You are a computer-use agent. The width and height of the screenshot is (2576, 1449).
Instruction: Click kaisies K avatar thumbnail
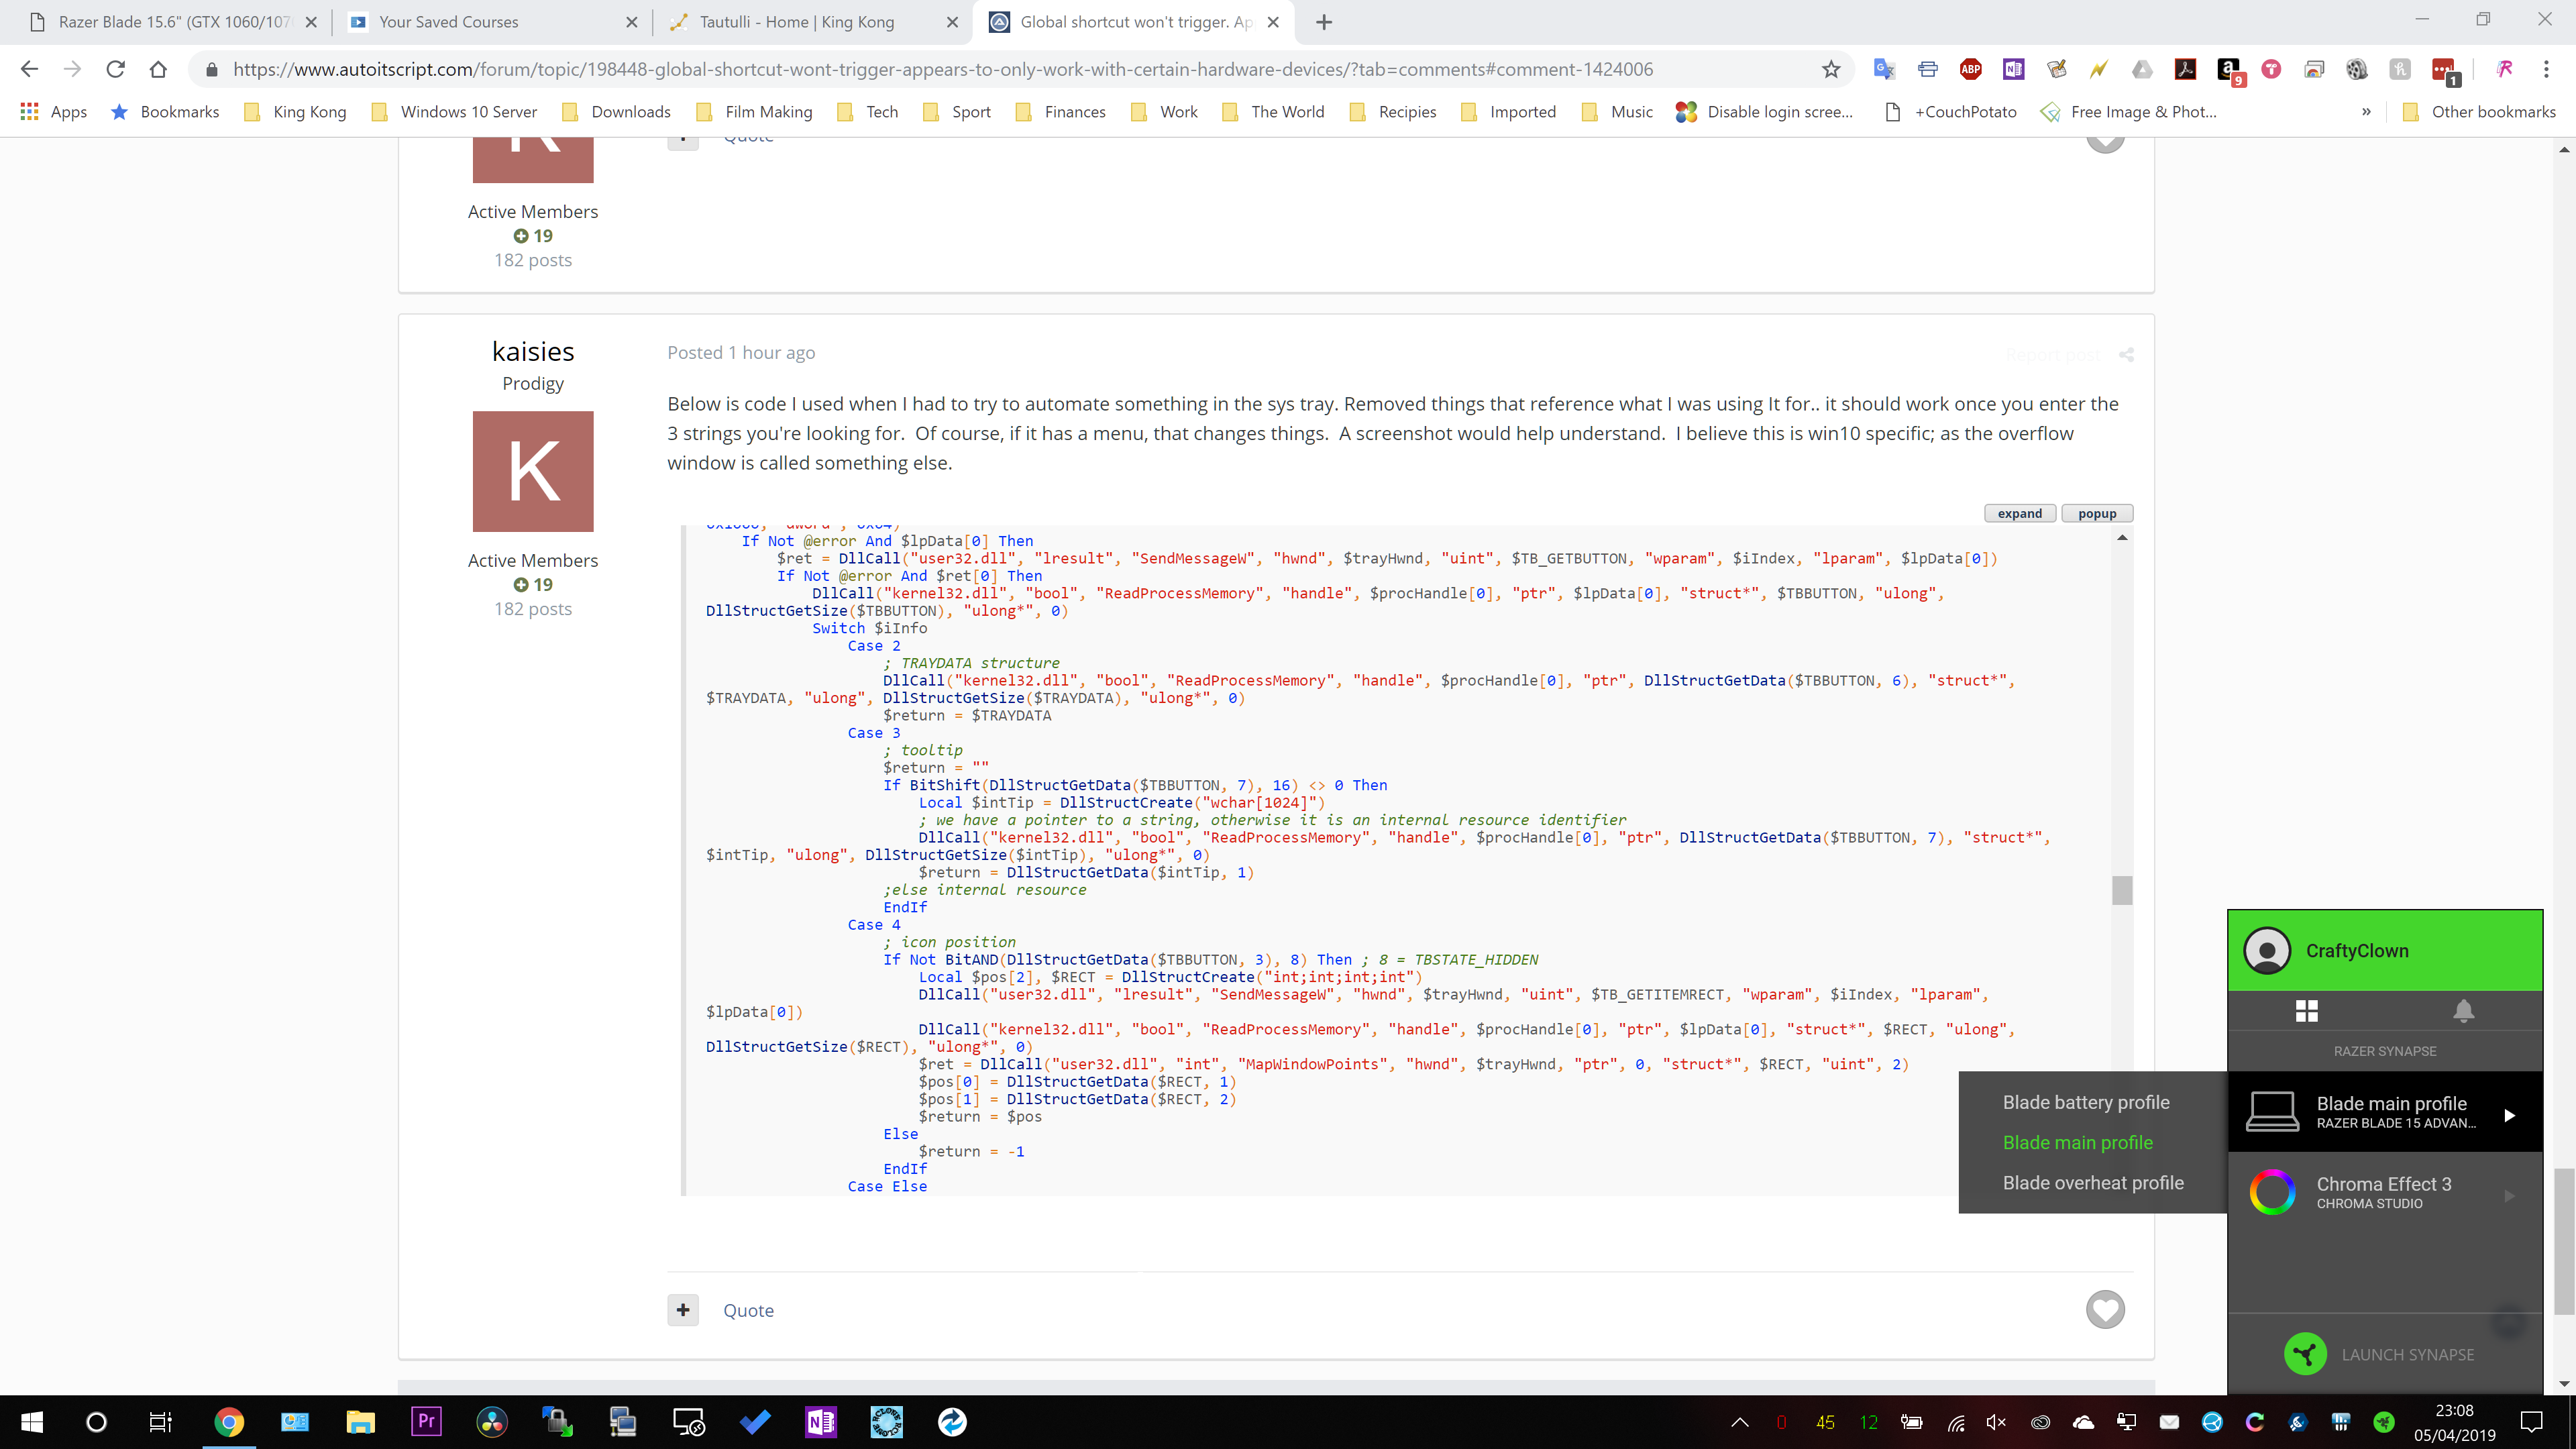(533, 471)
